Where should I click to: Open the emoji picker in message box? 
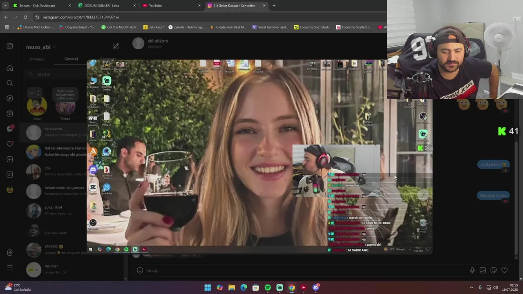(140, 270)
